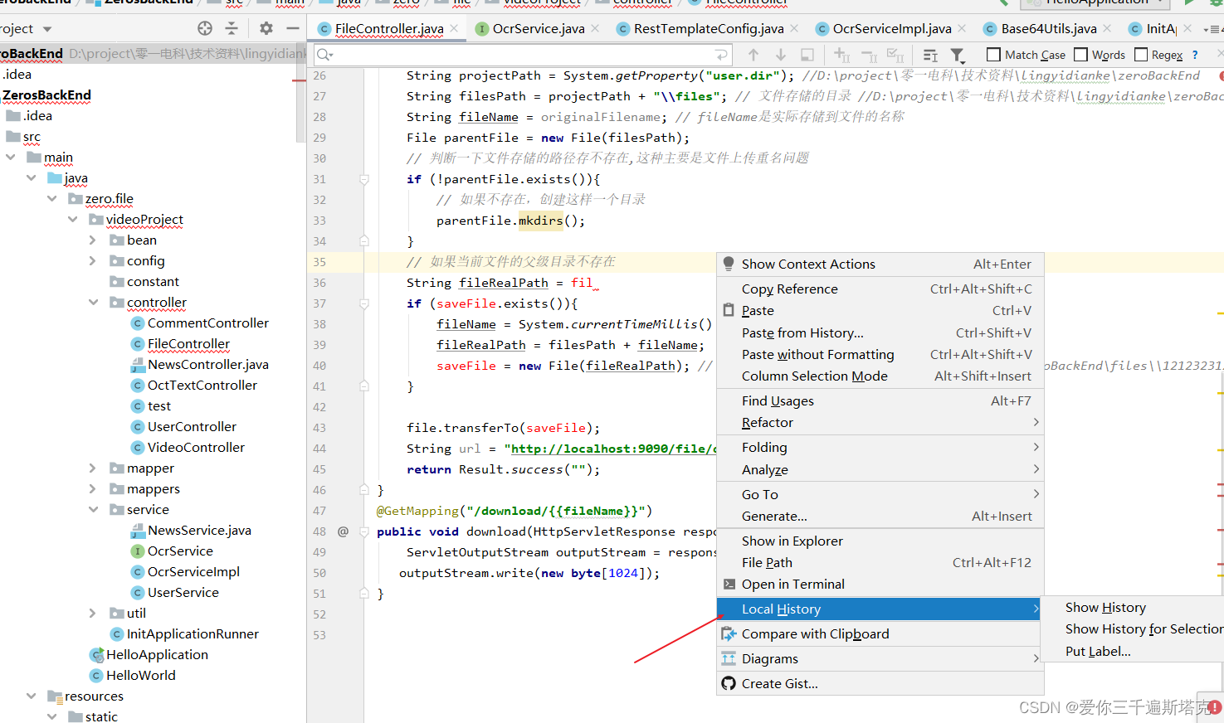Collapse the videoProject package
This screenshot has height=723, width=1224.
coord(73,220)
